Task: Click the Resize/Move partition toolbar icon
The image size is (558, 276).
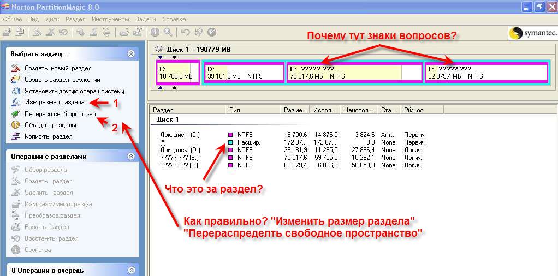Action: point(7,32)
